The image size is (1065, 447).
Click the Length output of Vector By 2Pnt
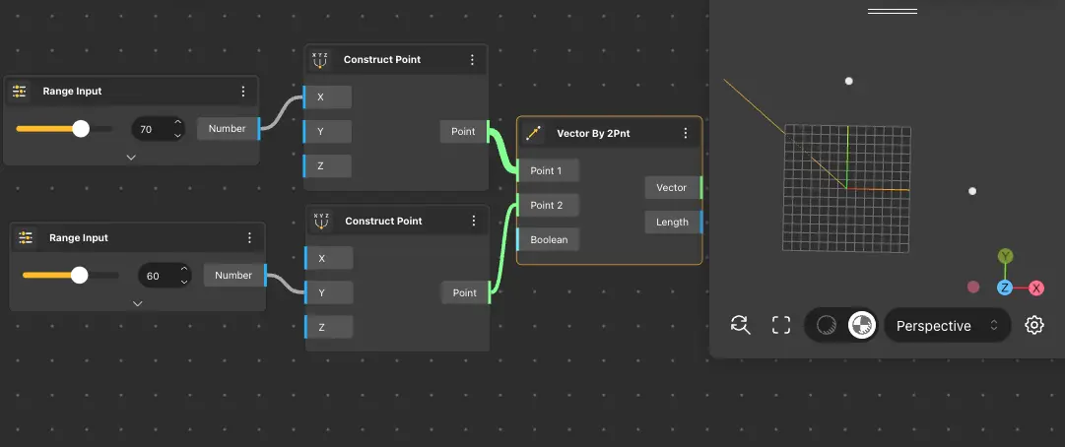click(x=673, y=222)
